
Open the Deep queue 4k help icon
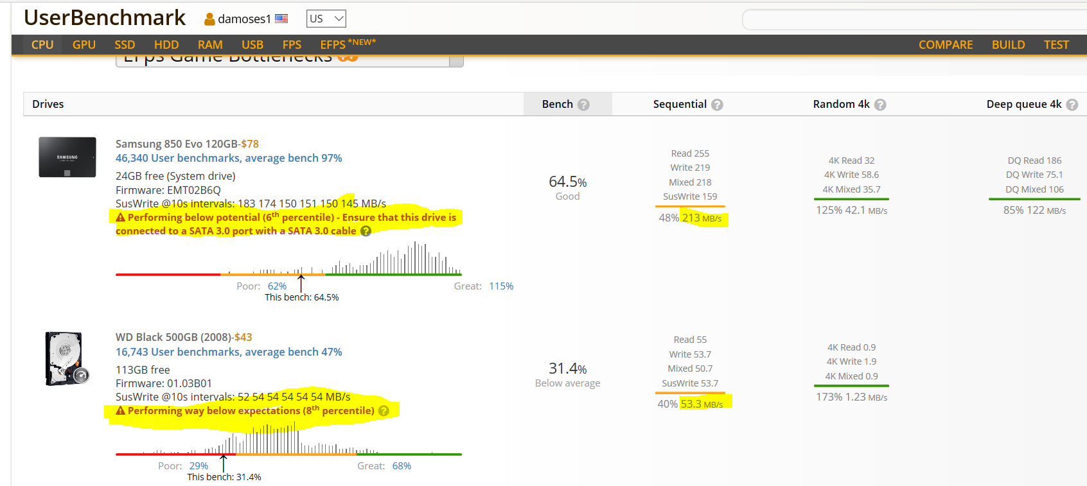(1072, 105)
